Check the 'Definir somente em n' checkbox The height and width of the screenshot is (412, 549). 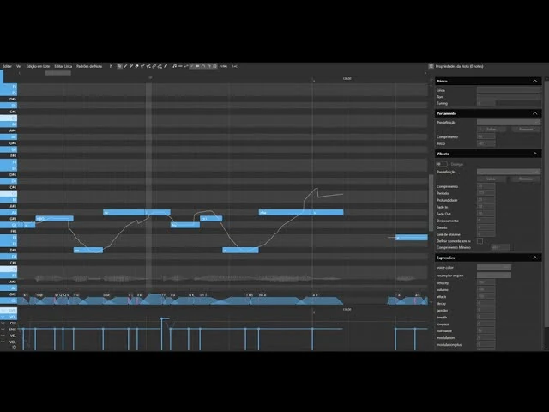pyautogui.click(x=480, y=241)
